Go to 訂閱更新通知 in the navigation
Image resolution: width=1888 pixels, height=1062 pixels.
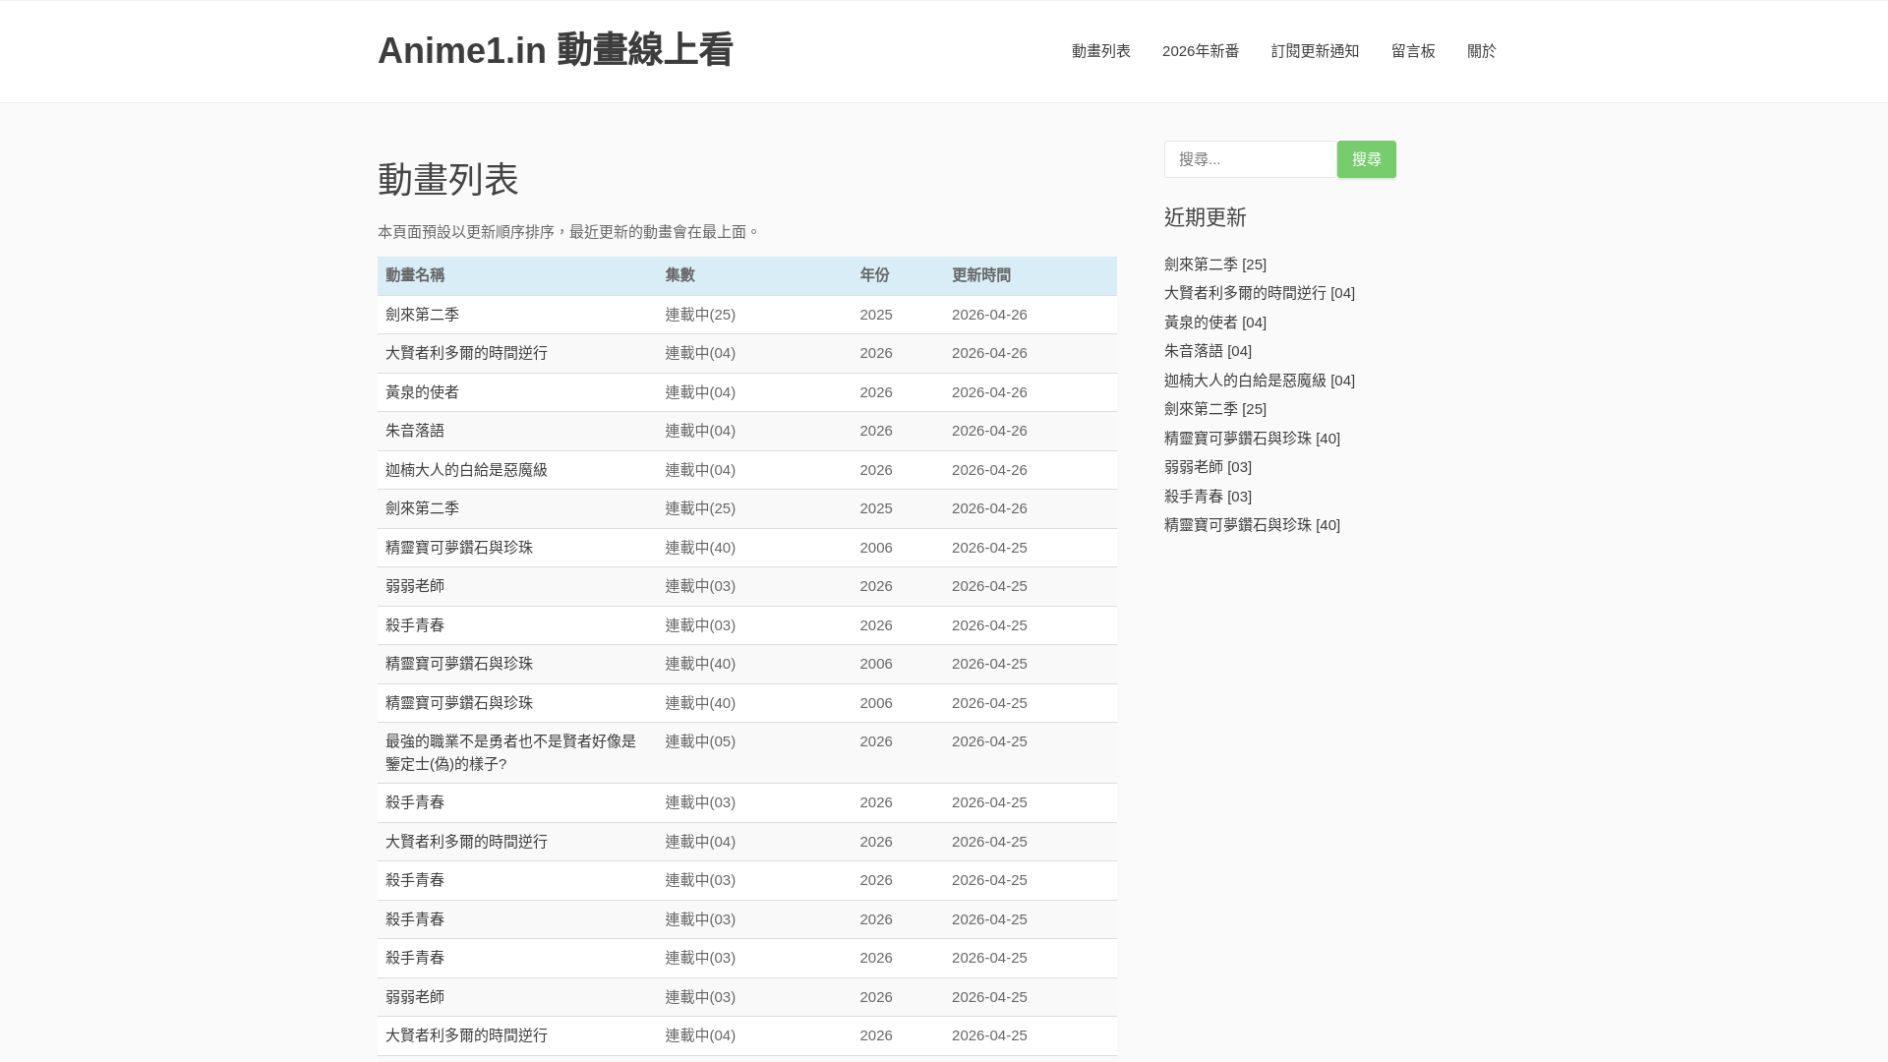pyautogui.click(x=1315, y=51)
